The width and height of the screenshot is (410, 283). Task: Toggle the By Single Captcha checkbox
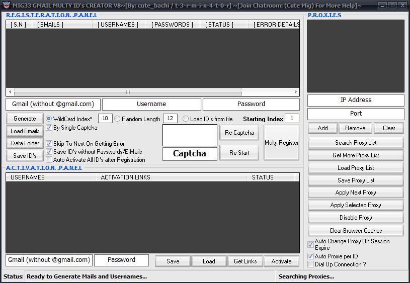[49, 128]
